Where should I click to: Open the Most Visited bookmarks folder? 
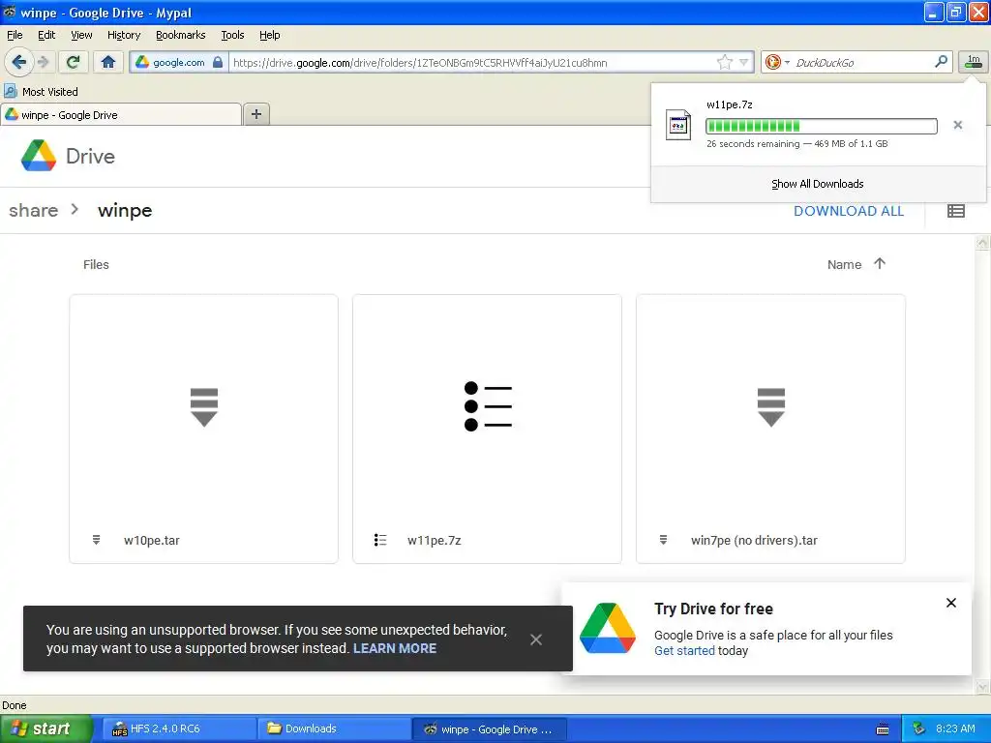(x=42, y=92)
